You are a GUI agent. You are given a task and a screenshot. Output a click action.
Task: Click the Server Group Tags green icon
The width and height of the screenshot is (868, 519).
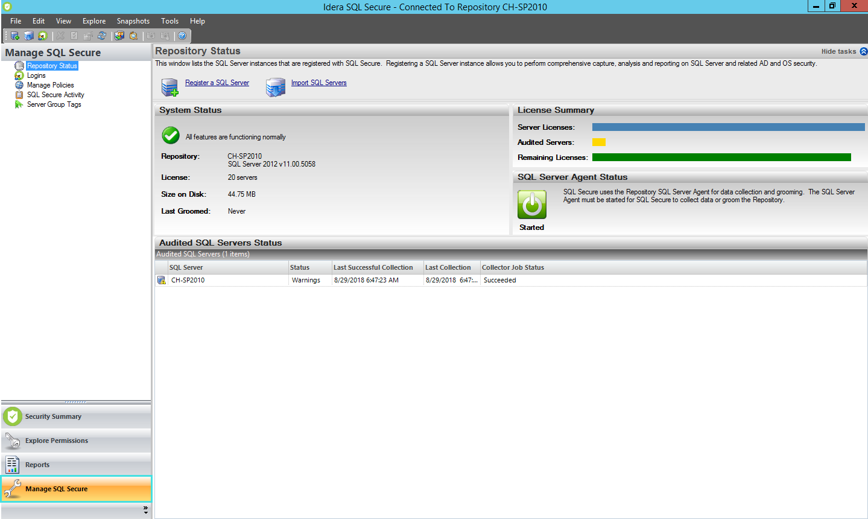(x=19, y=104)
